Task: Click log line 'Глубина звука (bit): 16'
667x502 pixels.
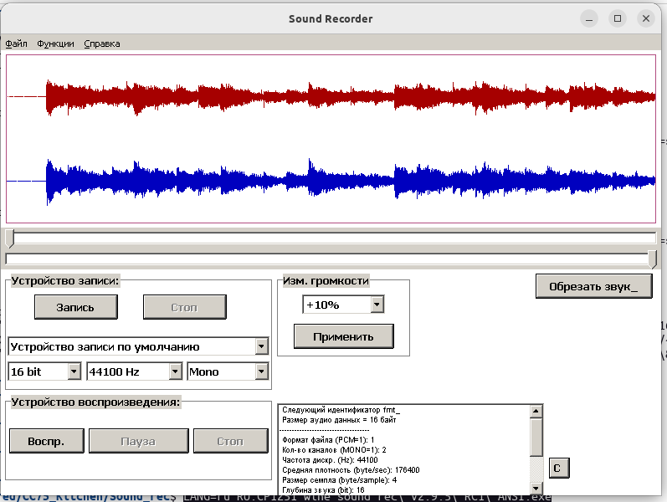Action: click(x=323, y=490)
